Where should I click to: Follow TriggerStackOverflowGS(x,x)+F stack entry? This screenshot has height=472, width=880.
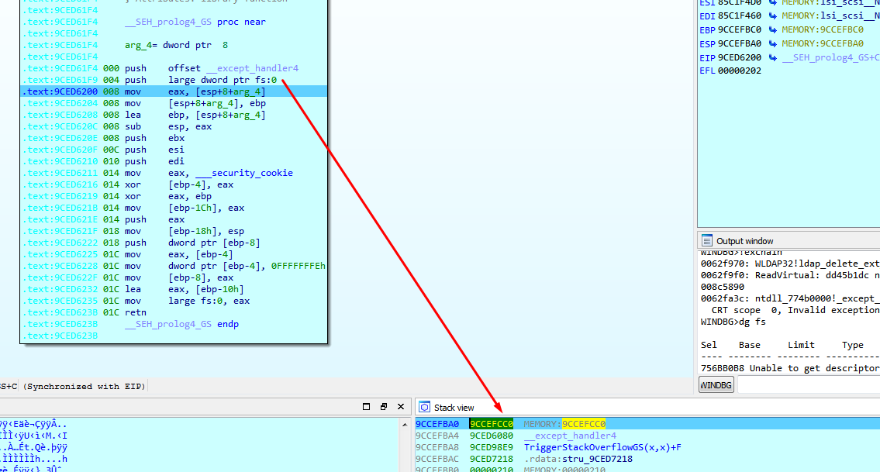(x=602, y=447)
